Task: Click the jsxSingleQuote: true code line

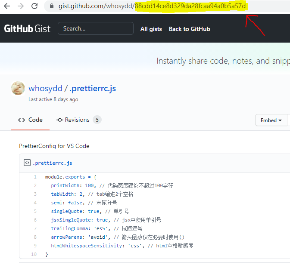Action: 106,220
